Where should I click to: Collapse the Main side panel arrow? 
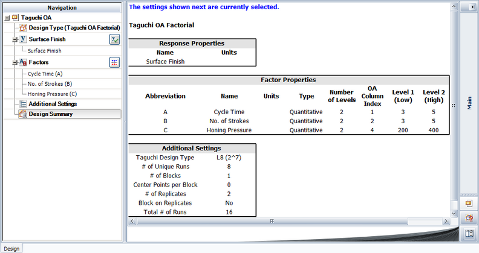coord(472,7)
